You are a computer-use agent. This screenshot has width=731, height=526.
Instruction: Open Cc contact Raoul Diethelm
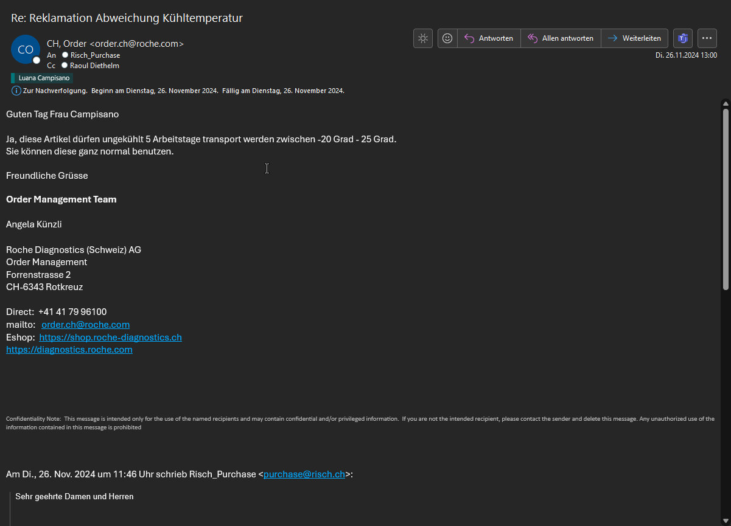point(94,66)
